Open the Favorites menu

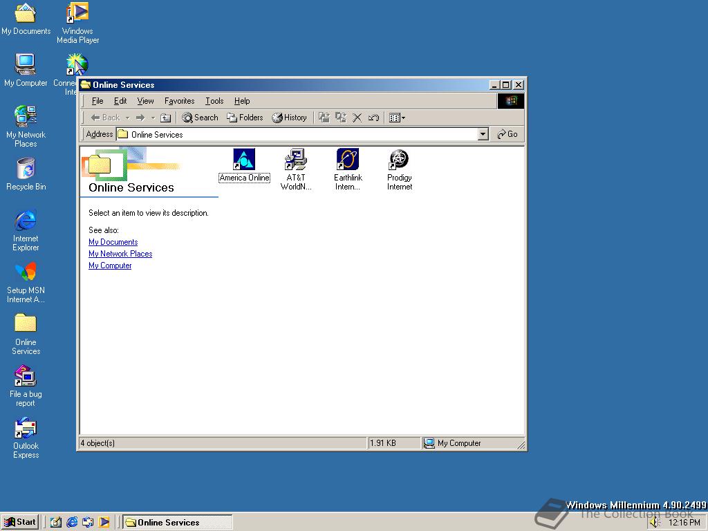coord(179,101)
